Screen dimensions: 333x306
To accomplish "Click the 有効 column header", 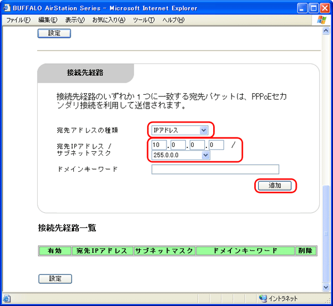I will coord(55,251).
